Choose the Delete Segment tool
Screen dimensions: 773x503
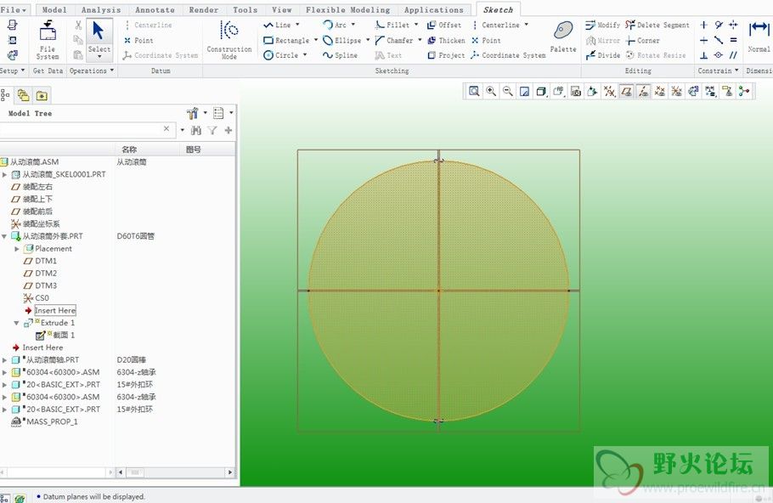pos(657,25)
